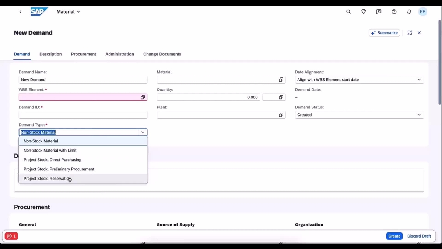
Task: Click the Create button
Action: (394, 236)
